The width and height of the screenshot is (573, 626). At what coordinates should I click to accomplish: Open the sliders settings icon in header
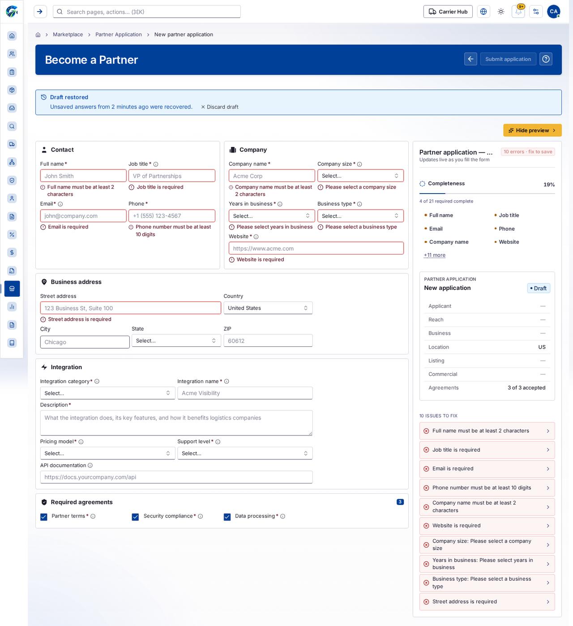tap(536, 12)
